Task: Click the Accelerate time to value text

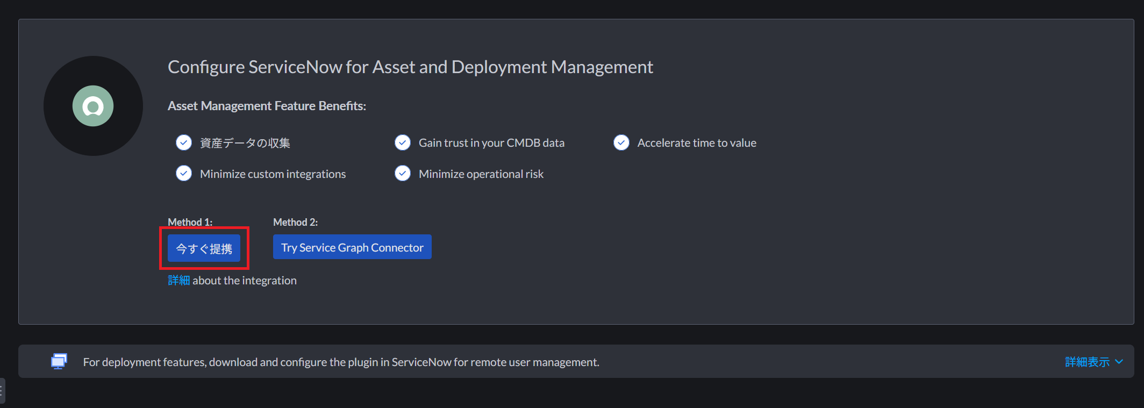Action: pyautogui.click(x=697, y=143)
